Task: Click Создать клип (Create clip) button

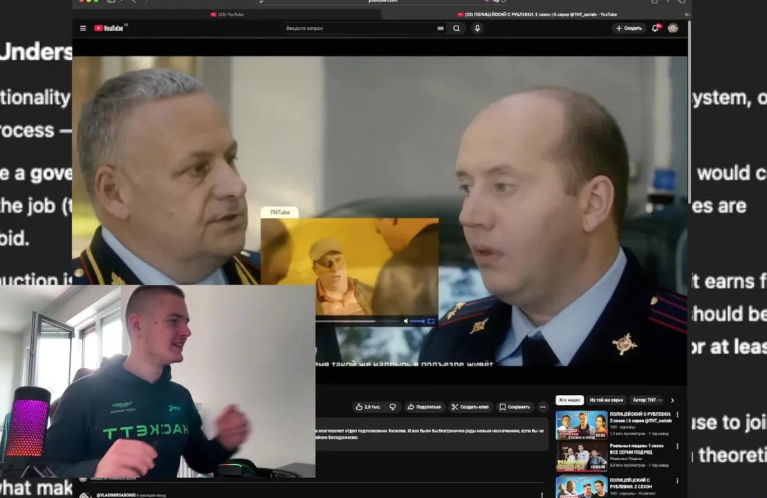Action: tap(470, 407)
